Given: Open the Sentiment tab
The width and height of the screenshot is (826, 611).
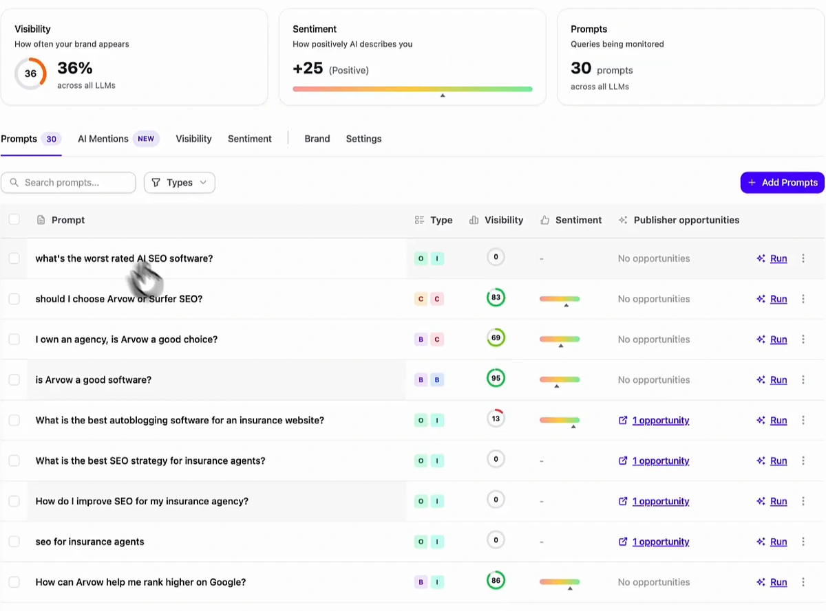Looking at the screenshot, I should 250,139.
